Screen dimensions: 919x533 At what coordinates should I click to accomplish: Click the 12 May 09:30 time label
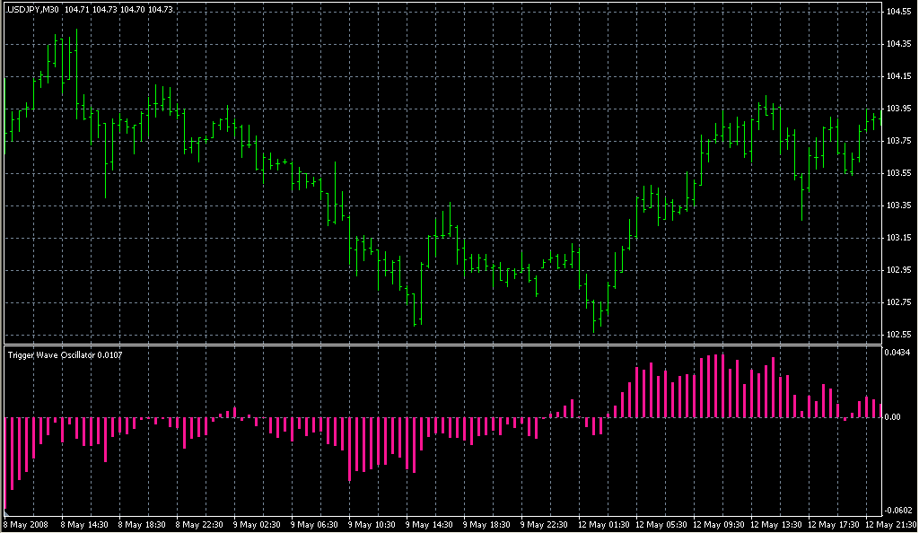(x=719, y=525)
